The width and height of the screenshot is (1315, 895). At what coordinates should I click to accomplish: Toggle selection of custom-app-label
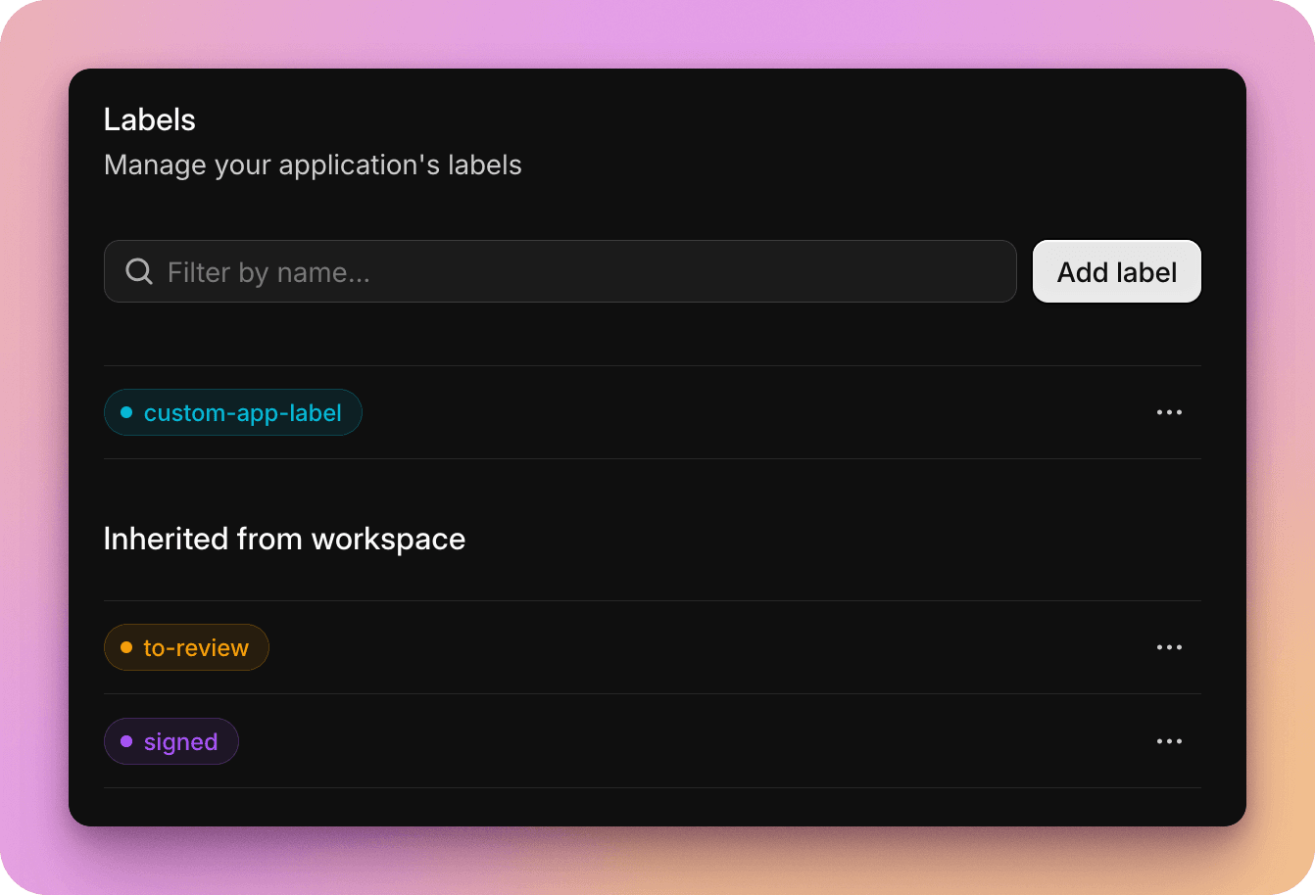pyautogui.click(x=232, y=412)
